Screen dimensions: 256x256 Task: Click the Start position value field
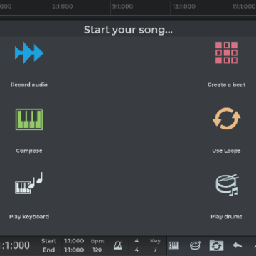pyautogui.click(x=74, y=241)
